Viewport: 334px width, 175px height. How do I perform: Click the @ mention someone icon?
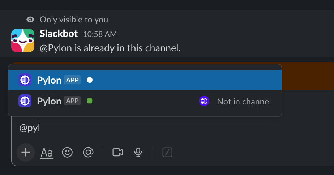[x=88, y=152]
